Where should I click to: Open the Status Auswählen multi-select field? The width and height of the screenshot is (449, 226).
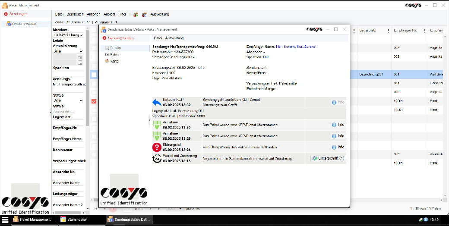(x=69, y=111)
